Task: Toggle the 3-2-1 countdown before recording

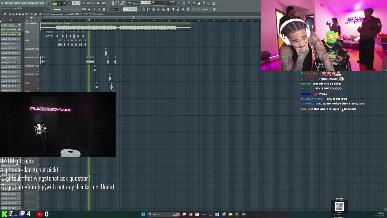Action: point(94,3)
